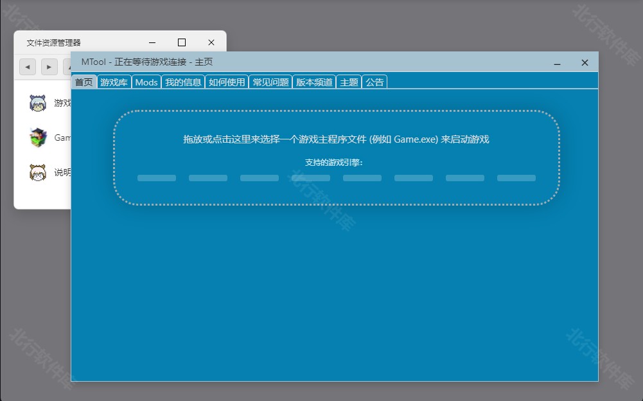Show the 公告 tab
The height and width of the screenshot is (401, 643).
click(374, 82)
